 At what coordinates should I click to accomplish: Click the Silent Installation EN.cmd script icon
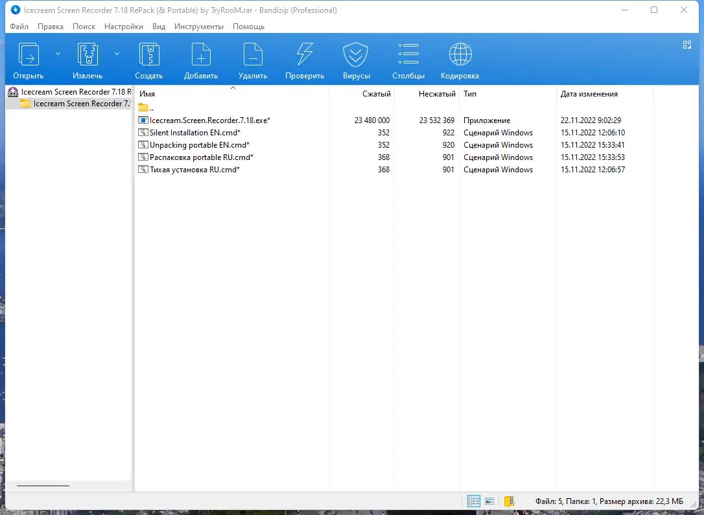pos(143,132)
